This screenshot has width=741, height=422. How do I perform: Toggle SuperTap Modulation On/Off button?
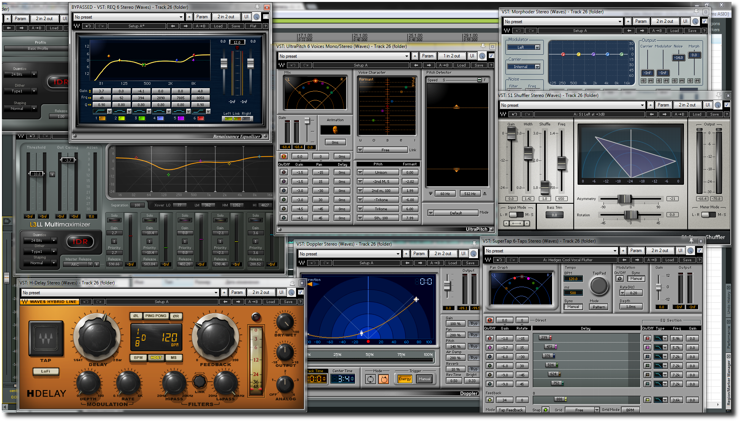point(620,279)
